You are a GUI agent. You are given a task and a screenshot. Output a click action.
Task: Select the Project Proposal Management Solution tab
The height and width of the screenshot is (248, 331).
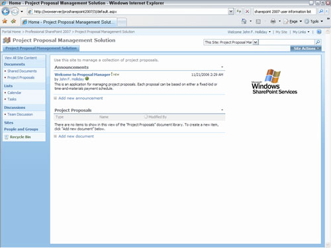point(41,48)
